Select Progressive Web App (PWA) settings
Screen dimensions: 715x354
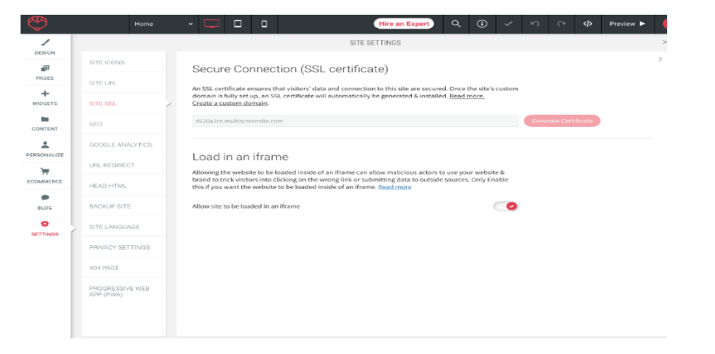tap(124, 291)
